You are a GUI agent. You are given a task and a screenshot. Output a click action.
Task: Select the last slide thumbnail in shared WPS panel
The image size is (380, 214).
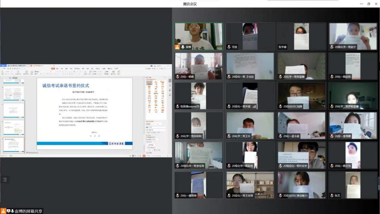tap(14, 145)
